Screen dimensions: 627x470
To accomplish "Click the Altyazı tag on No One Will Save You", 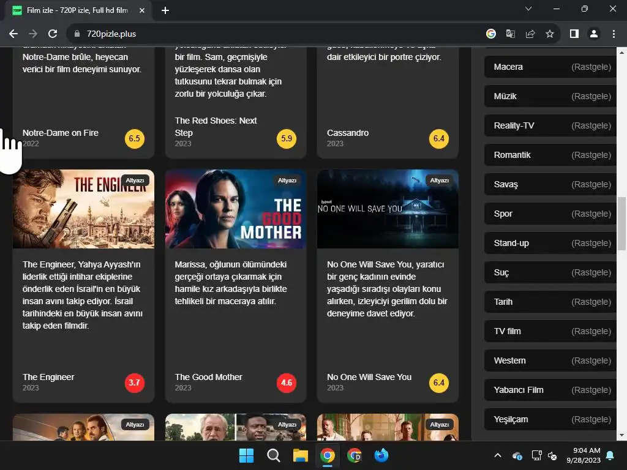I will pos(440,181).
